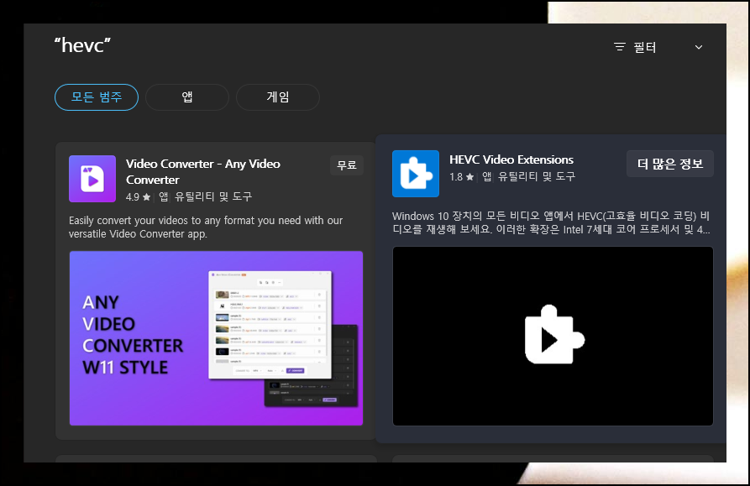The image size is (750, 486).
Task: Click the Easily convert your videos description
Action: click(x=206, y=227)
